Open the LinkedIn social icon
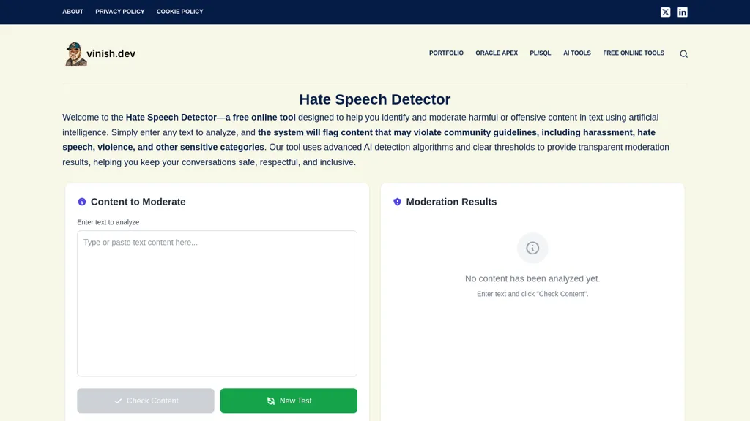Viewport: 750px width, 421px height. (x=683, y=12)
